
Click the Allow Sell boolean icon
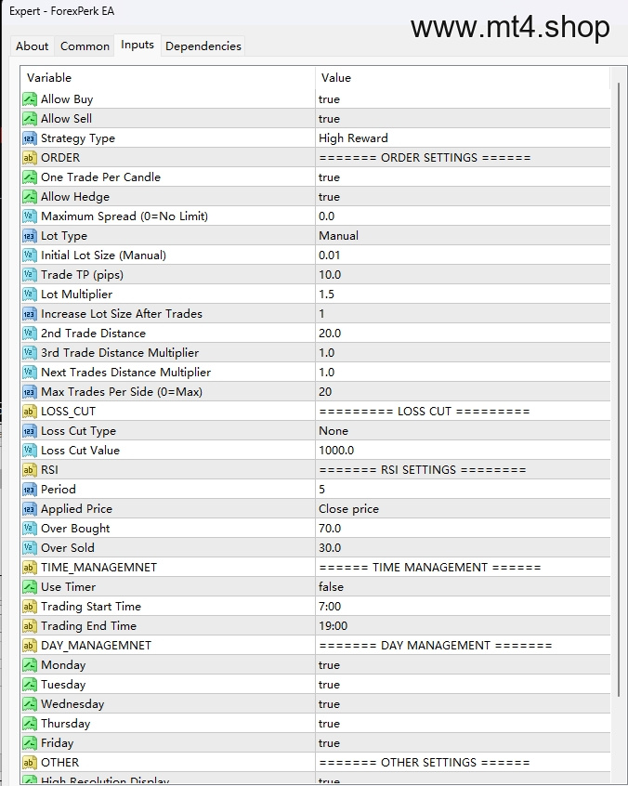pyautogui.click(x=30, y=119)
